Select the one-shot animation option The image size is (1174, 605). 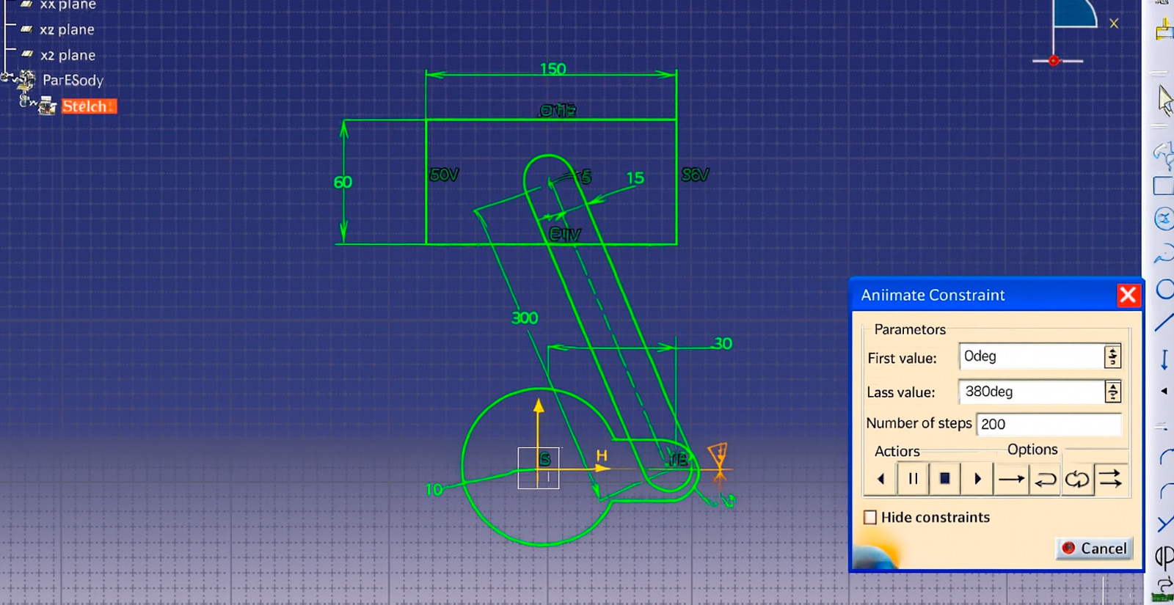[1011, 479]
